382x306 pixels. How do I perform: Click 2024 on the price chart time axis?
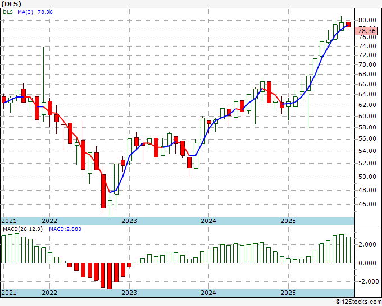208,221
